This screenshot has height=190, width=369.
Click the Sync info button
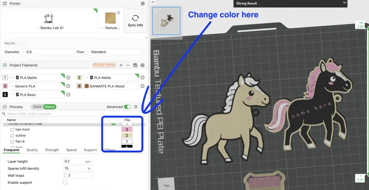(x=135, y=21)
